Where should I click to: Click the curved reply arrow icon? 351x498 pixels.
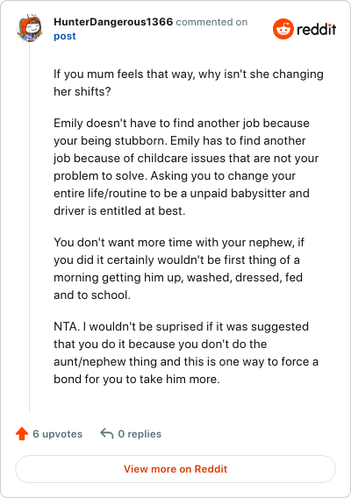pos(107,433)
